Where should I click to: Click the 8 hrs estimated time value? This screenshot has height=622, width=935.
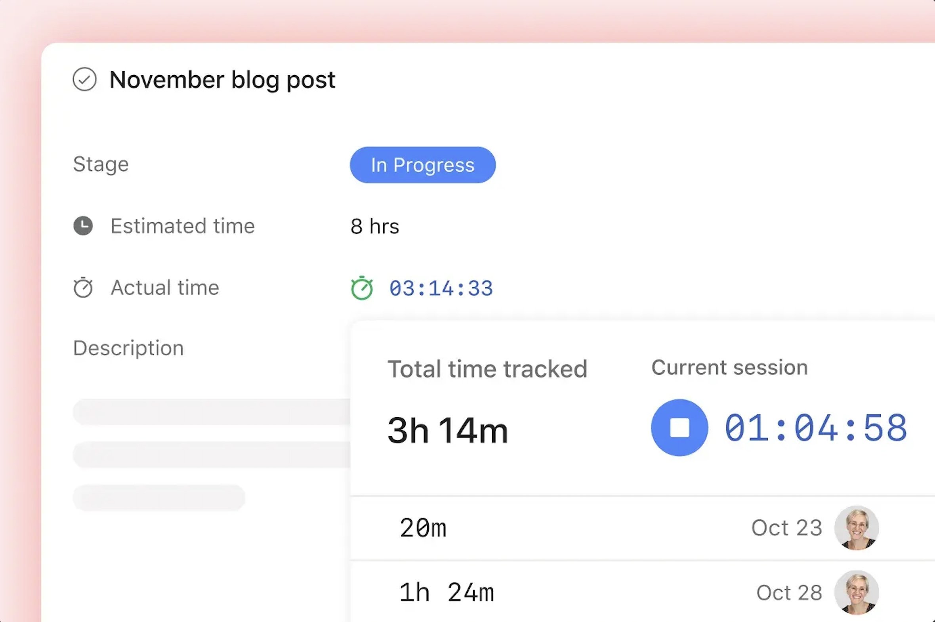click(x=374, y=226)
